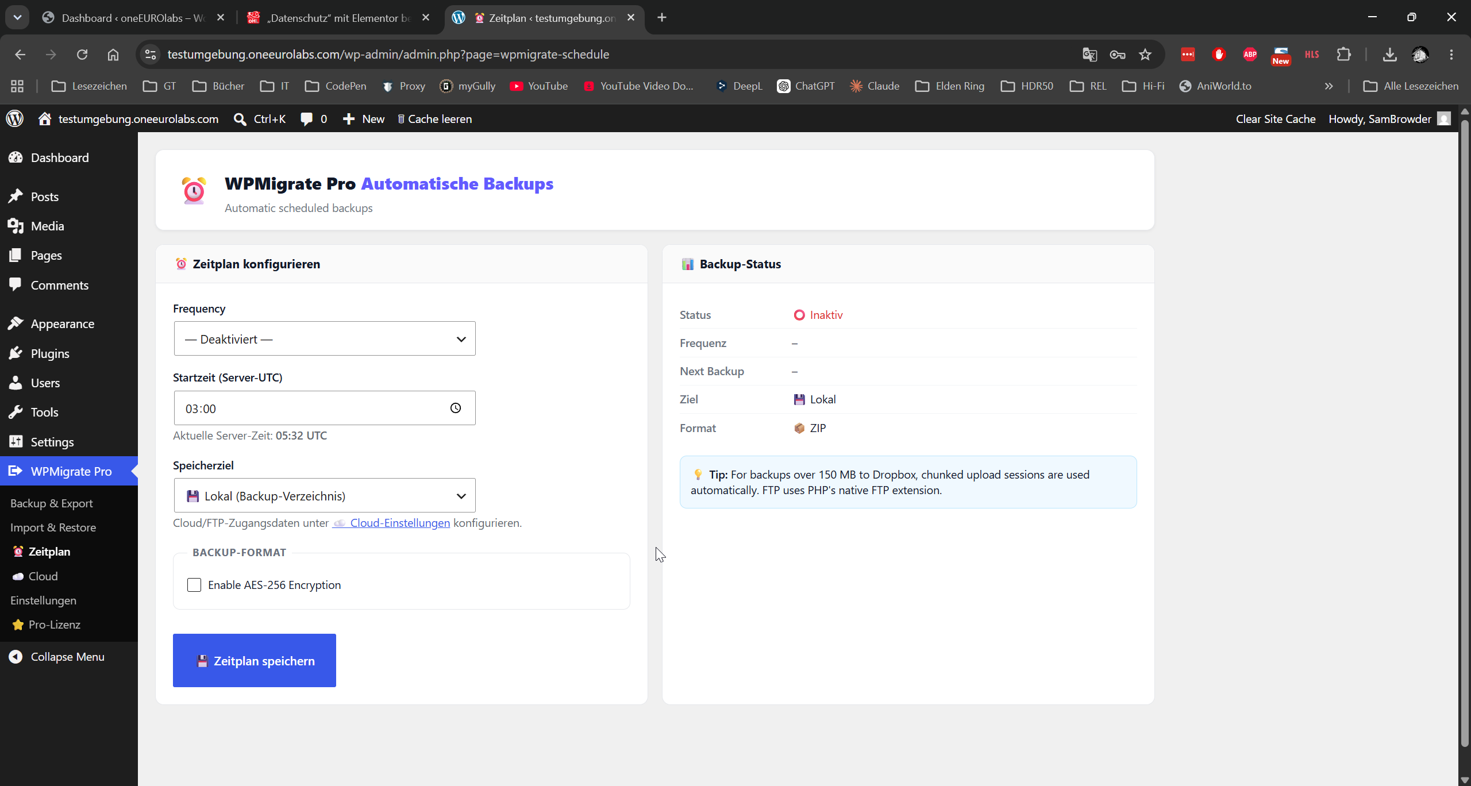Open the Claude bookmark
The width and height of the screenshot is (1471, 786).
point(875,86)
